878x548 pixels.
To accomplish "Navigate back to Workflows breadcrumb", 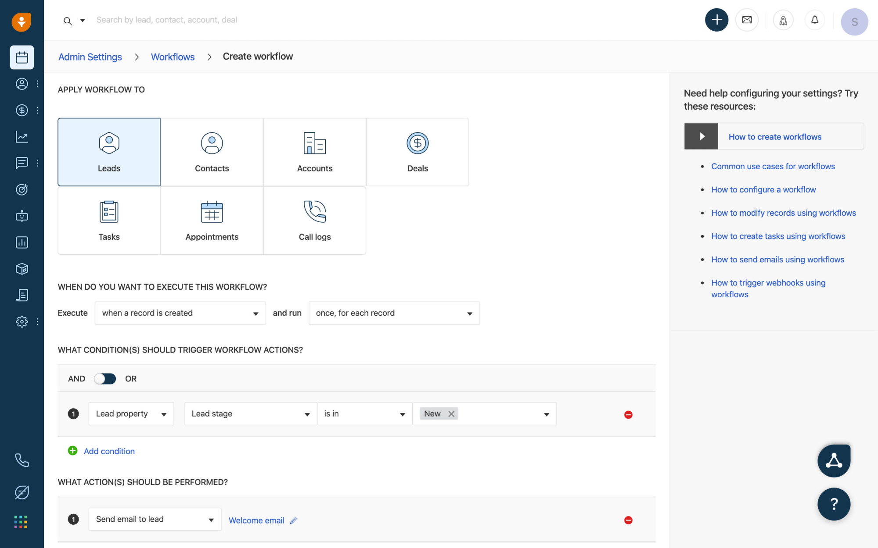I will 173,57.
